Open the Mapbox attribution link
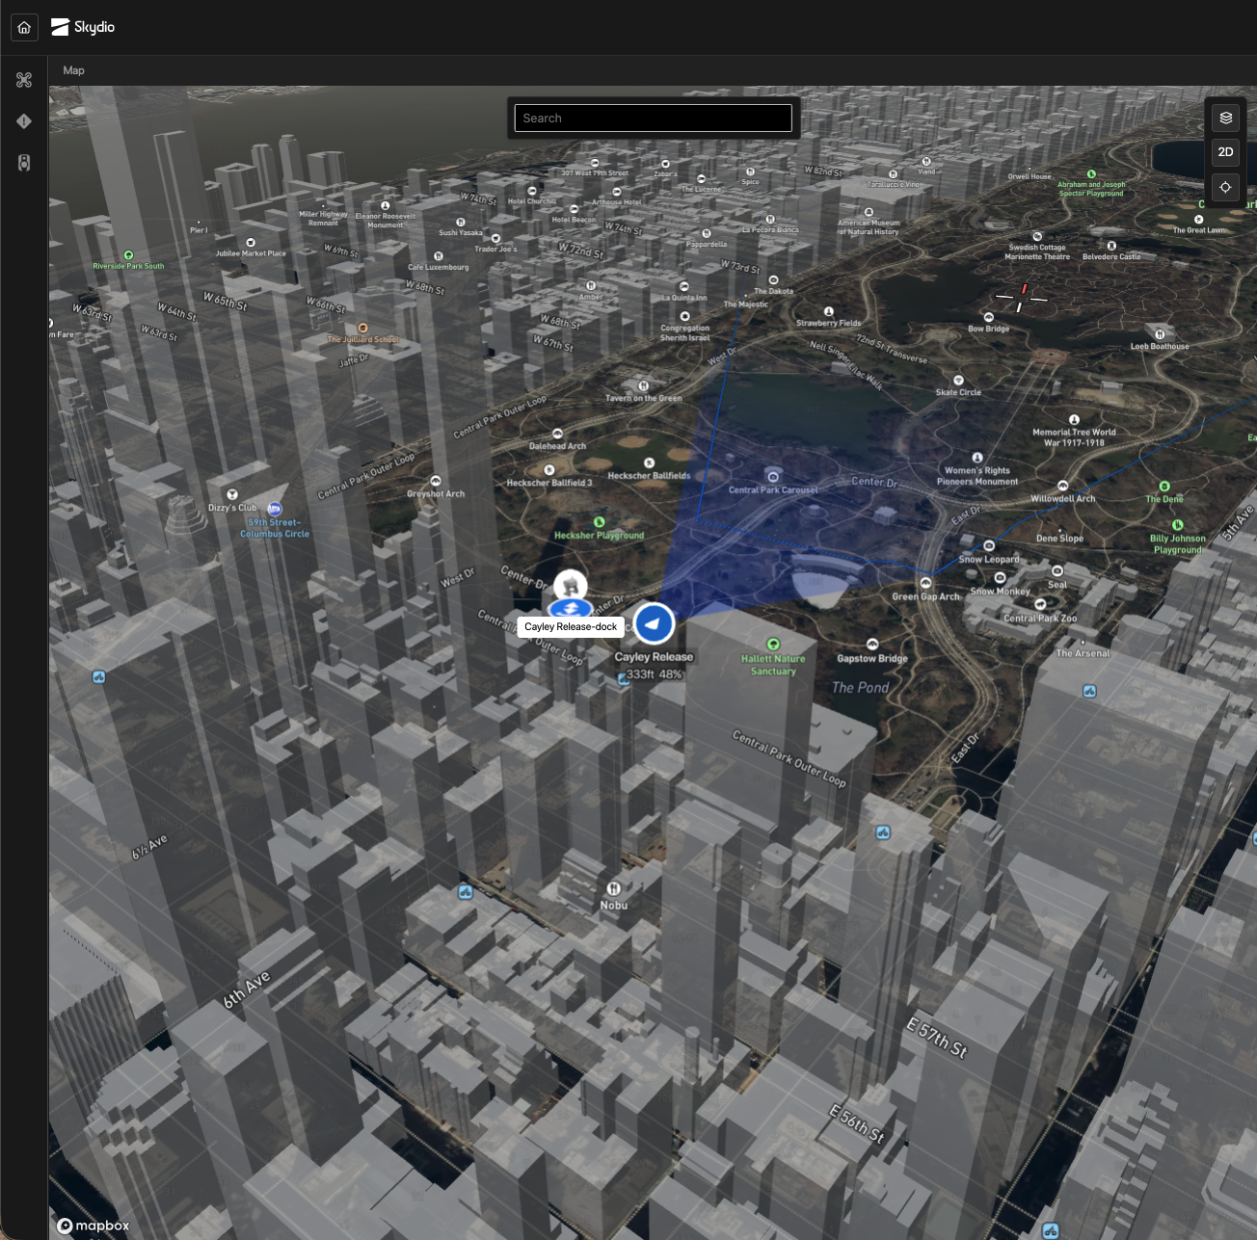This screenshot has height=1240, width=1257. tap(92, 1226)
